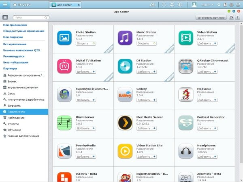Open Управление контентом category
This screenshot has width=243, height=182.
point(21,87)
